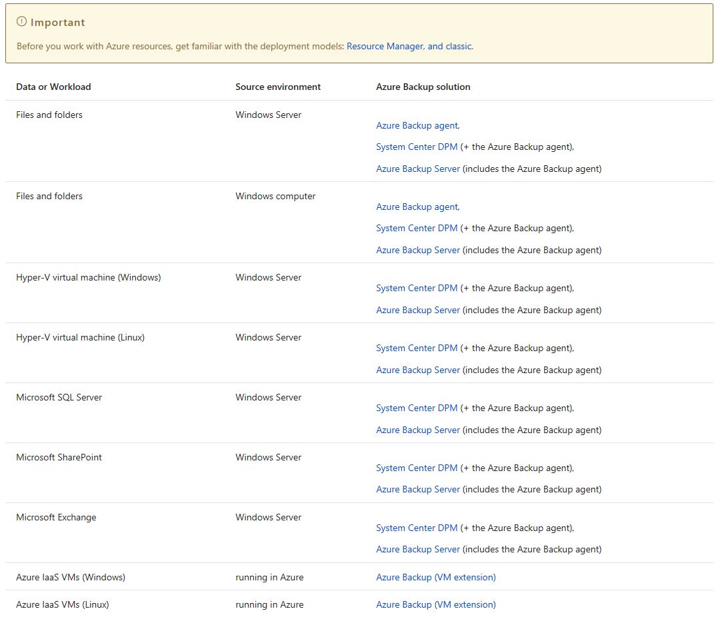Open Azure Backup Server link in Windows Server files row
This screenshot has width=718, height=627.
click(x=417, y=169)
